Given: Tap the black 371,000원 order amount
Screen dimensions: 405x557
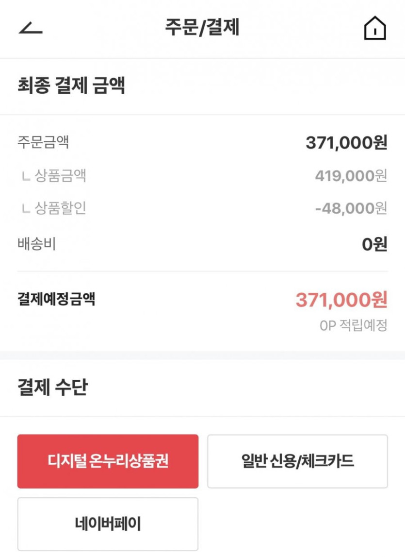Looking at the screenshot, I should [x=346, y=142].
